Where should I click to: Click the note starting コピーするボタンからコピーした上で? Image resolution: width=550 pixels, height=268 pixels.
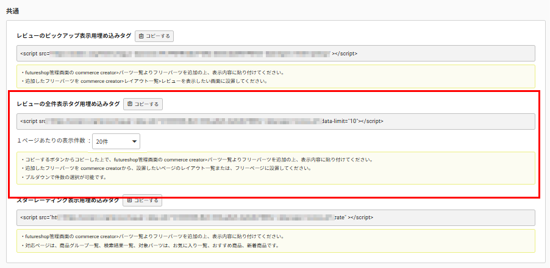coord(197,160)
